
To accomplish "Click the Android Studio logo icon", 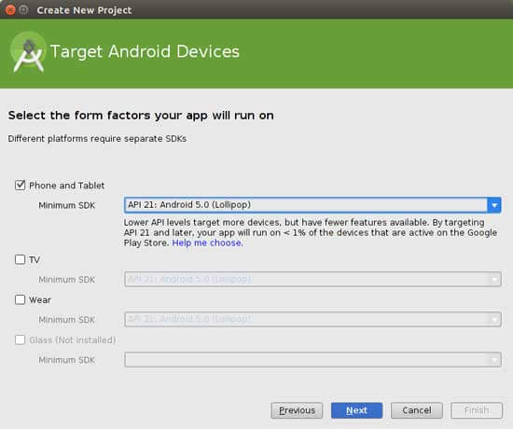I will click(x=29, y=52).
